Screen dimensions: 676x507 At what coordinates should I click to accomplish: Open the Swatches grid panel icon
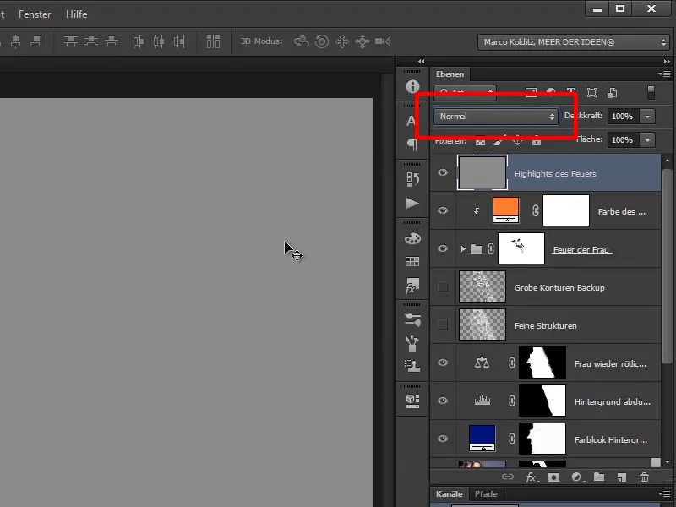[412, 261]
